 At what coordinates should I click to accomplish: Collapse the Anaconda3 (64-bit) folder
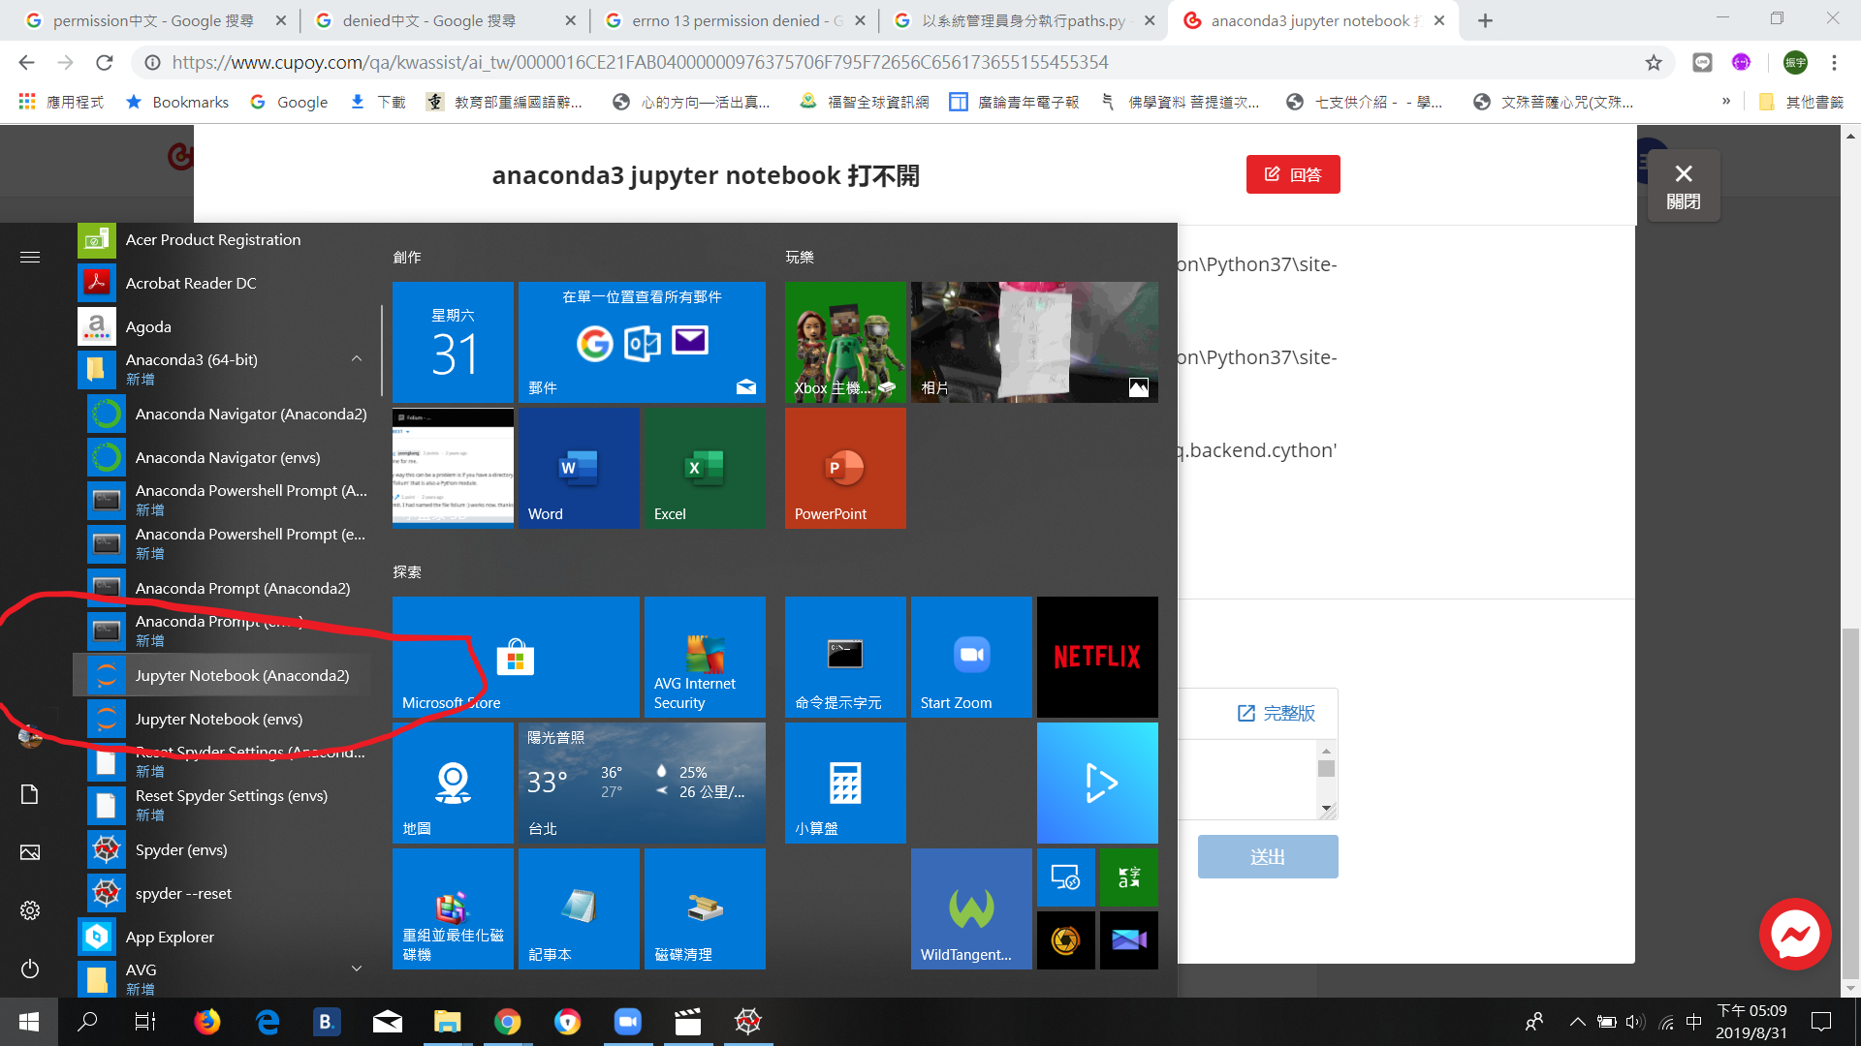pos(357,359)
